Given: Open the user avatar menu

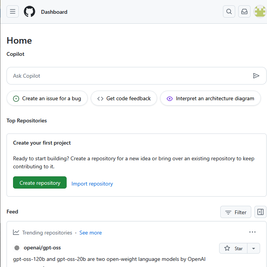Looking at the screenshot, I should pyautogui.click(x=260, y=11).
